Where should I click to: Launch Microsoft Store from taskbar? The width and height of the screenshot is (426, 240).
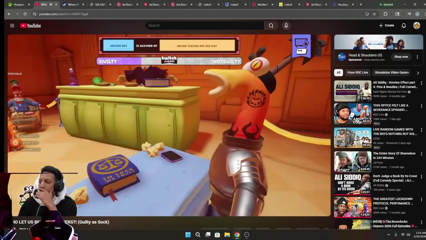pyautogui.click(x=217, y=235)
